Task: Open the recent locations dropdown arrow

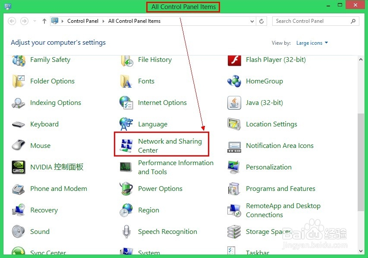Action: coord(35,21)
